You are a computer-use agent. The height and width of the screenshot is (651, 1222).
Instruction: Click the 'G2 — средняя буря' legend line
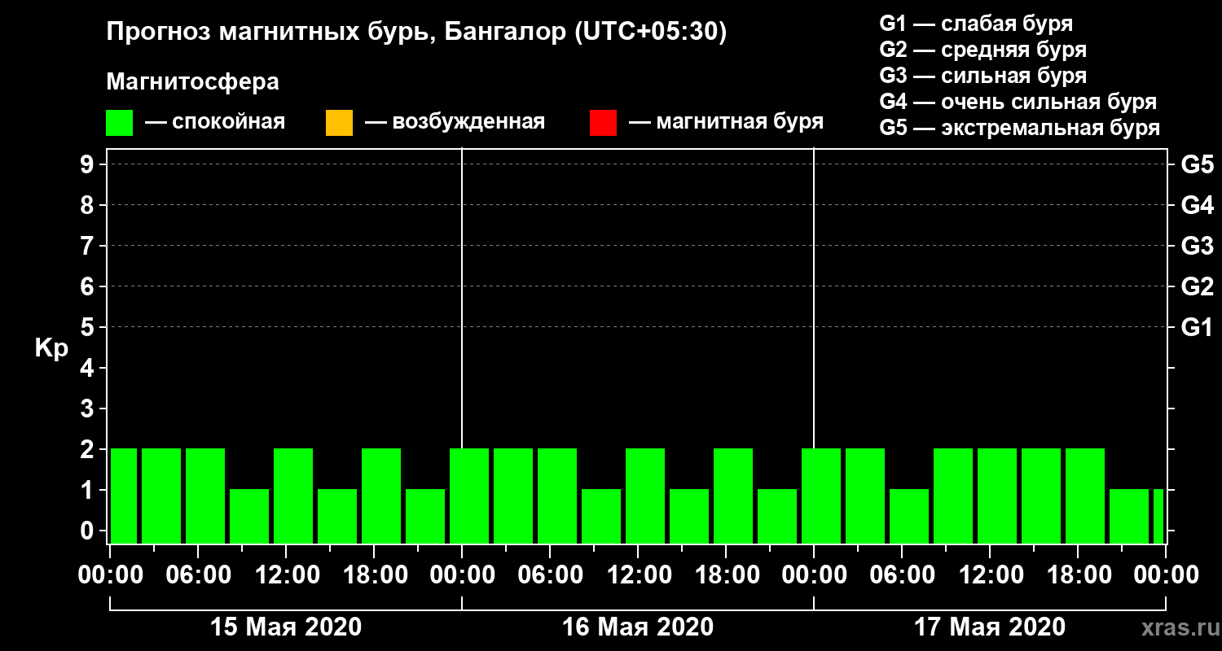tap(982, 50)
